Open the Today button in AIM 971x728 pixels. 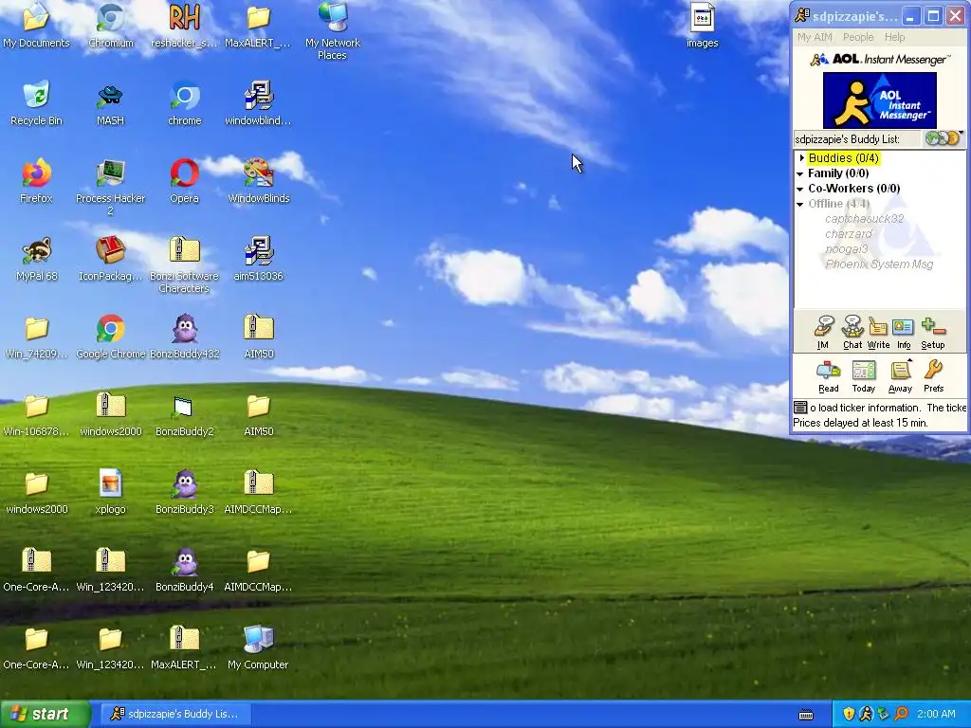click(x=863, y=376)
